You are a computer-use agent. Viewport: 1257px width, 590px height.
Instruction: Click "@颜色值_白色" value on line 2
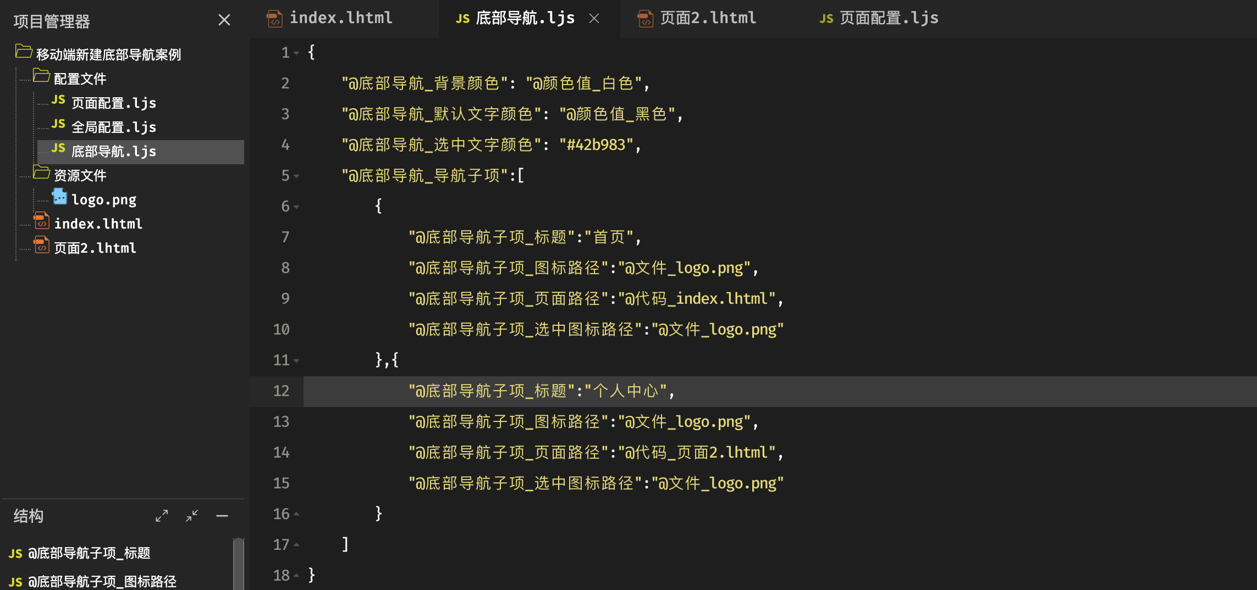point(584,84)
